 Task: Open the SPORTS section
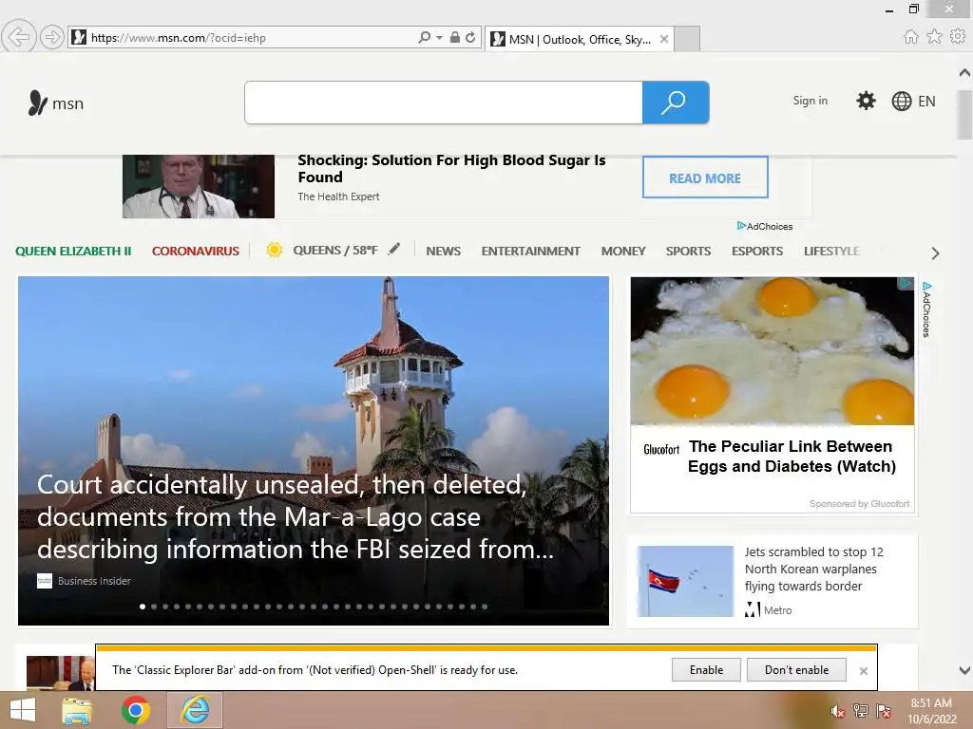(x=688, y=251)
